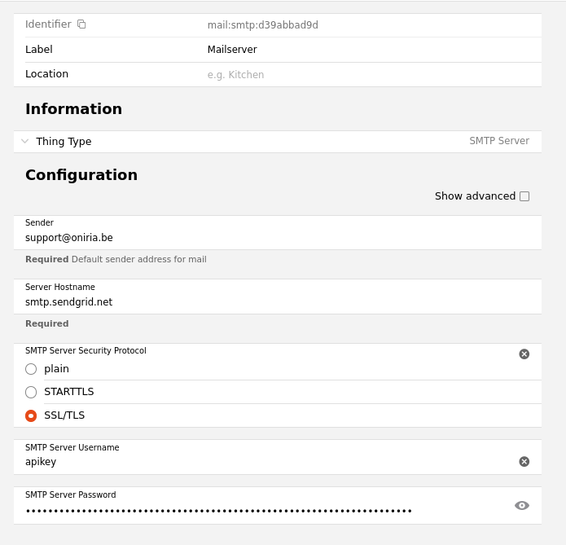Open the Thing Type row details
566x545 pixels.
coord(278,142)
